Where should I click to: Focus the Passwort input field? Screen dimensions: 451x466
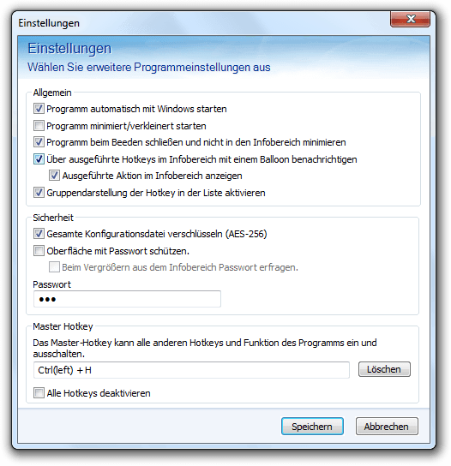[127, 299]
